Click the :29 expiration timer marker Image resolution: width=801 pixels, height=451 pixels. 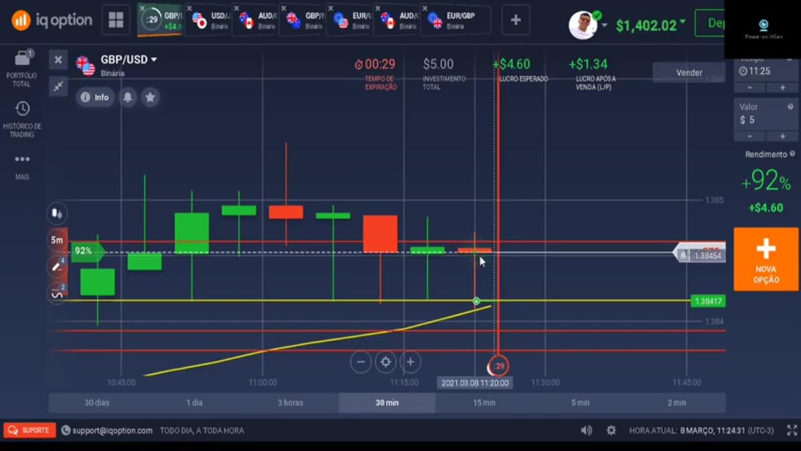coord(497,366)
